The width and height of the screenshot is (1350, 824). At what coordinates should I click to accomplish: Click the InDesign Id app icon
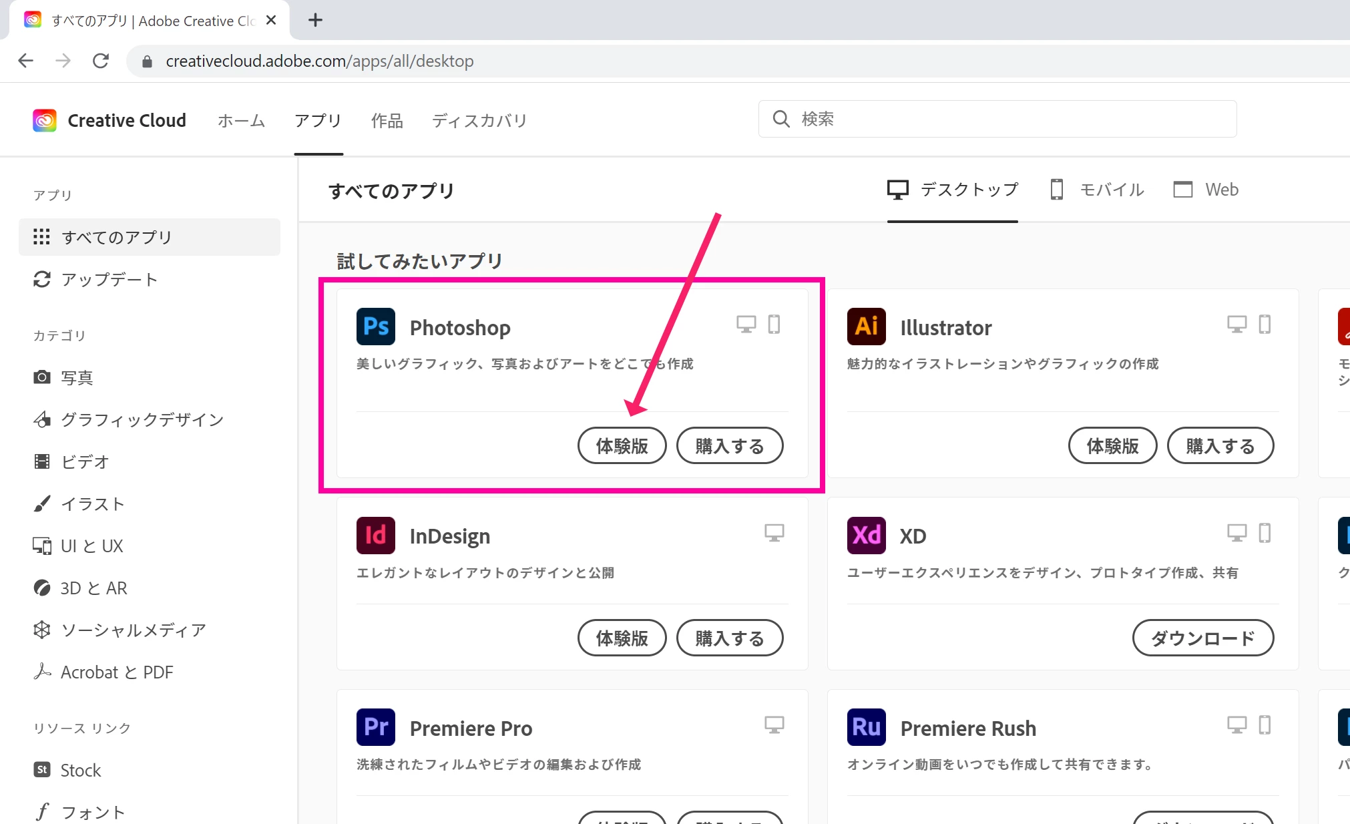click(x=375, y=536)
